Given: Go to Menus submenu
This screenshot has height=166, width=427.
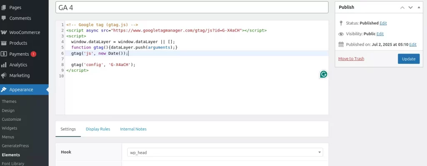Looking at the screenshot, I should pos(8,137).
